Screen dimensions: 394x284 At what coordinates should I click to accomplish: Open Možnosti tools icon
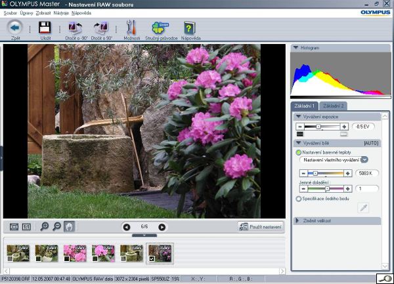coord(131,28)
